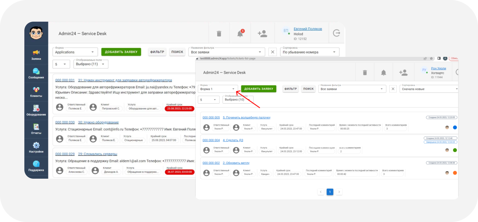
Task: Click the ЕП profile avatar
Action: pyautogui.click(x=286, y=31)
